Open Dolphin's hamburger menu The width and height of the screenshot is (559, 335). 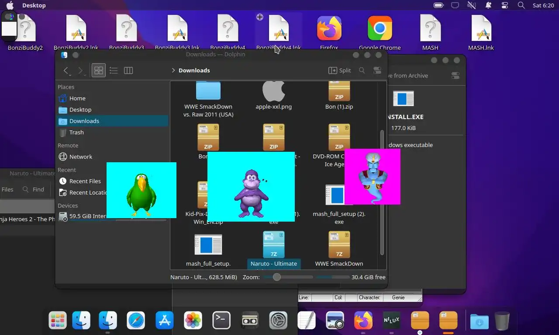(377, 70)
